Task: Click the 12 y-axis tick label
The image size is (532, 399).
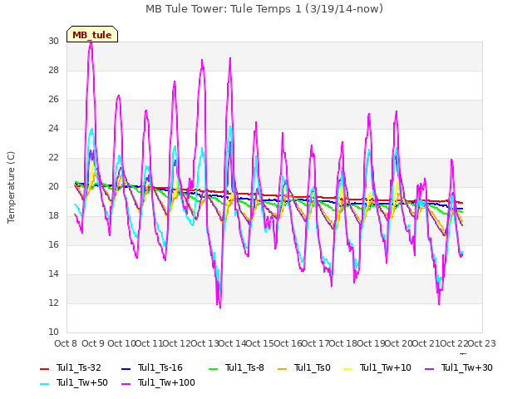Action: [x=53, y=303]
